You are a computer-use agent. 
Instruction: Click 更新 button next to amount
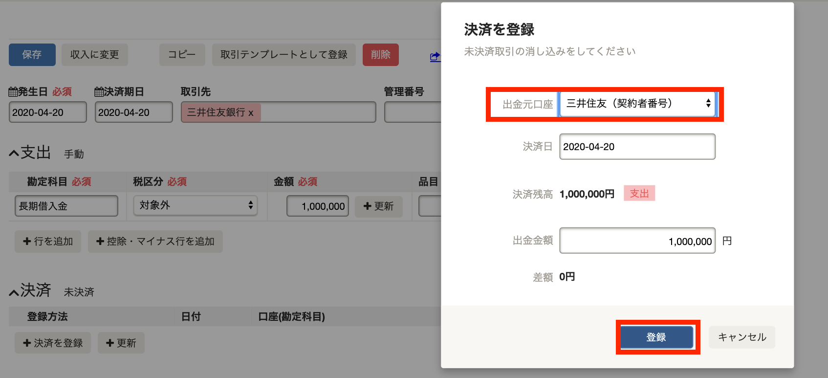point(379,206)
